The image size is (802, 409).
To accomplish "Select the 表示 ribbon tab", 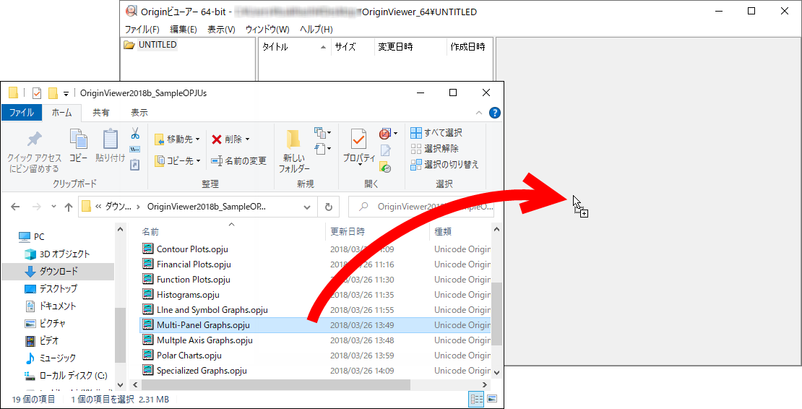I will point(139,113).
